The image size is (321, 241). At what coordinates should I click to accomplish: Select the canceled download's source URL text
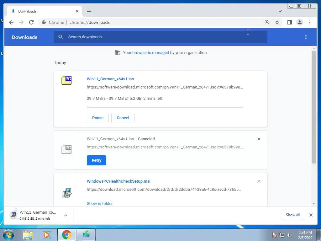click(165, 147)
